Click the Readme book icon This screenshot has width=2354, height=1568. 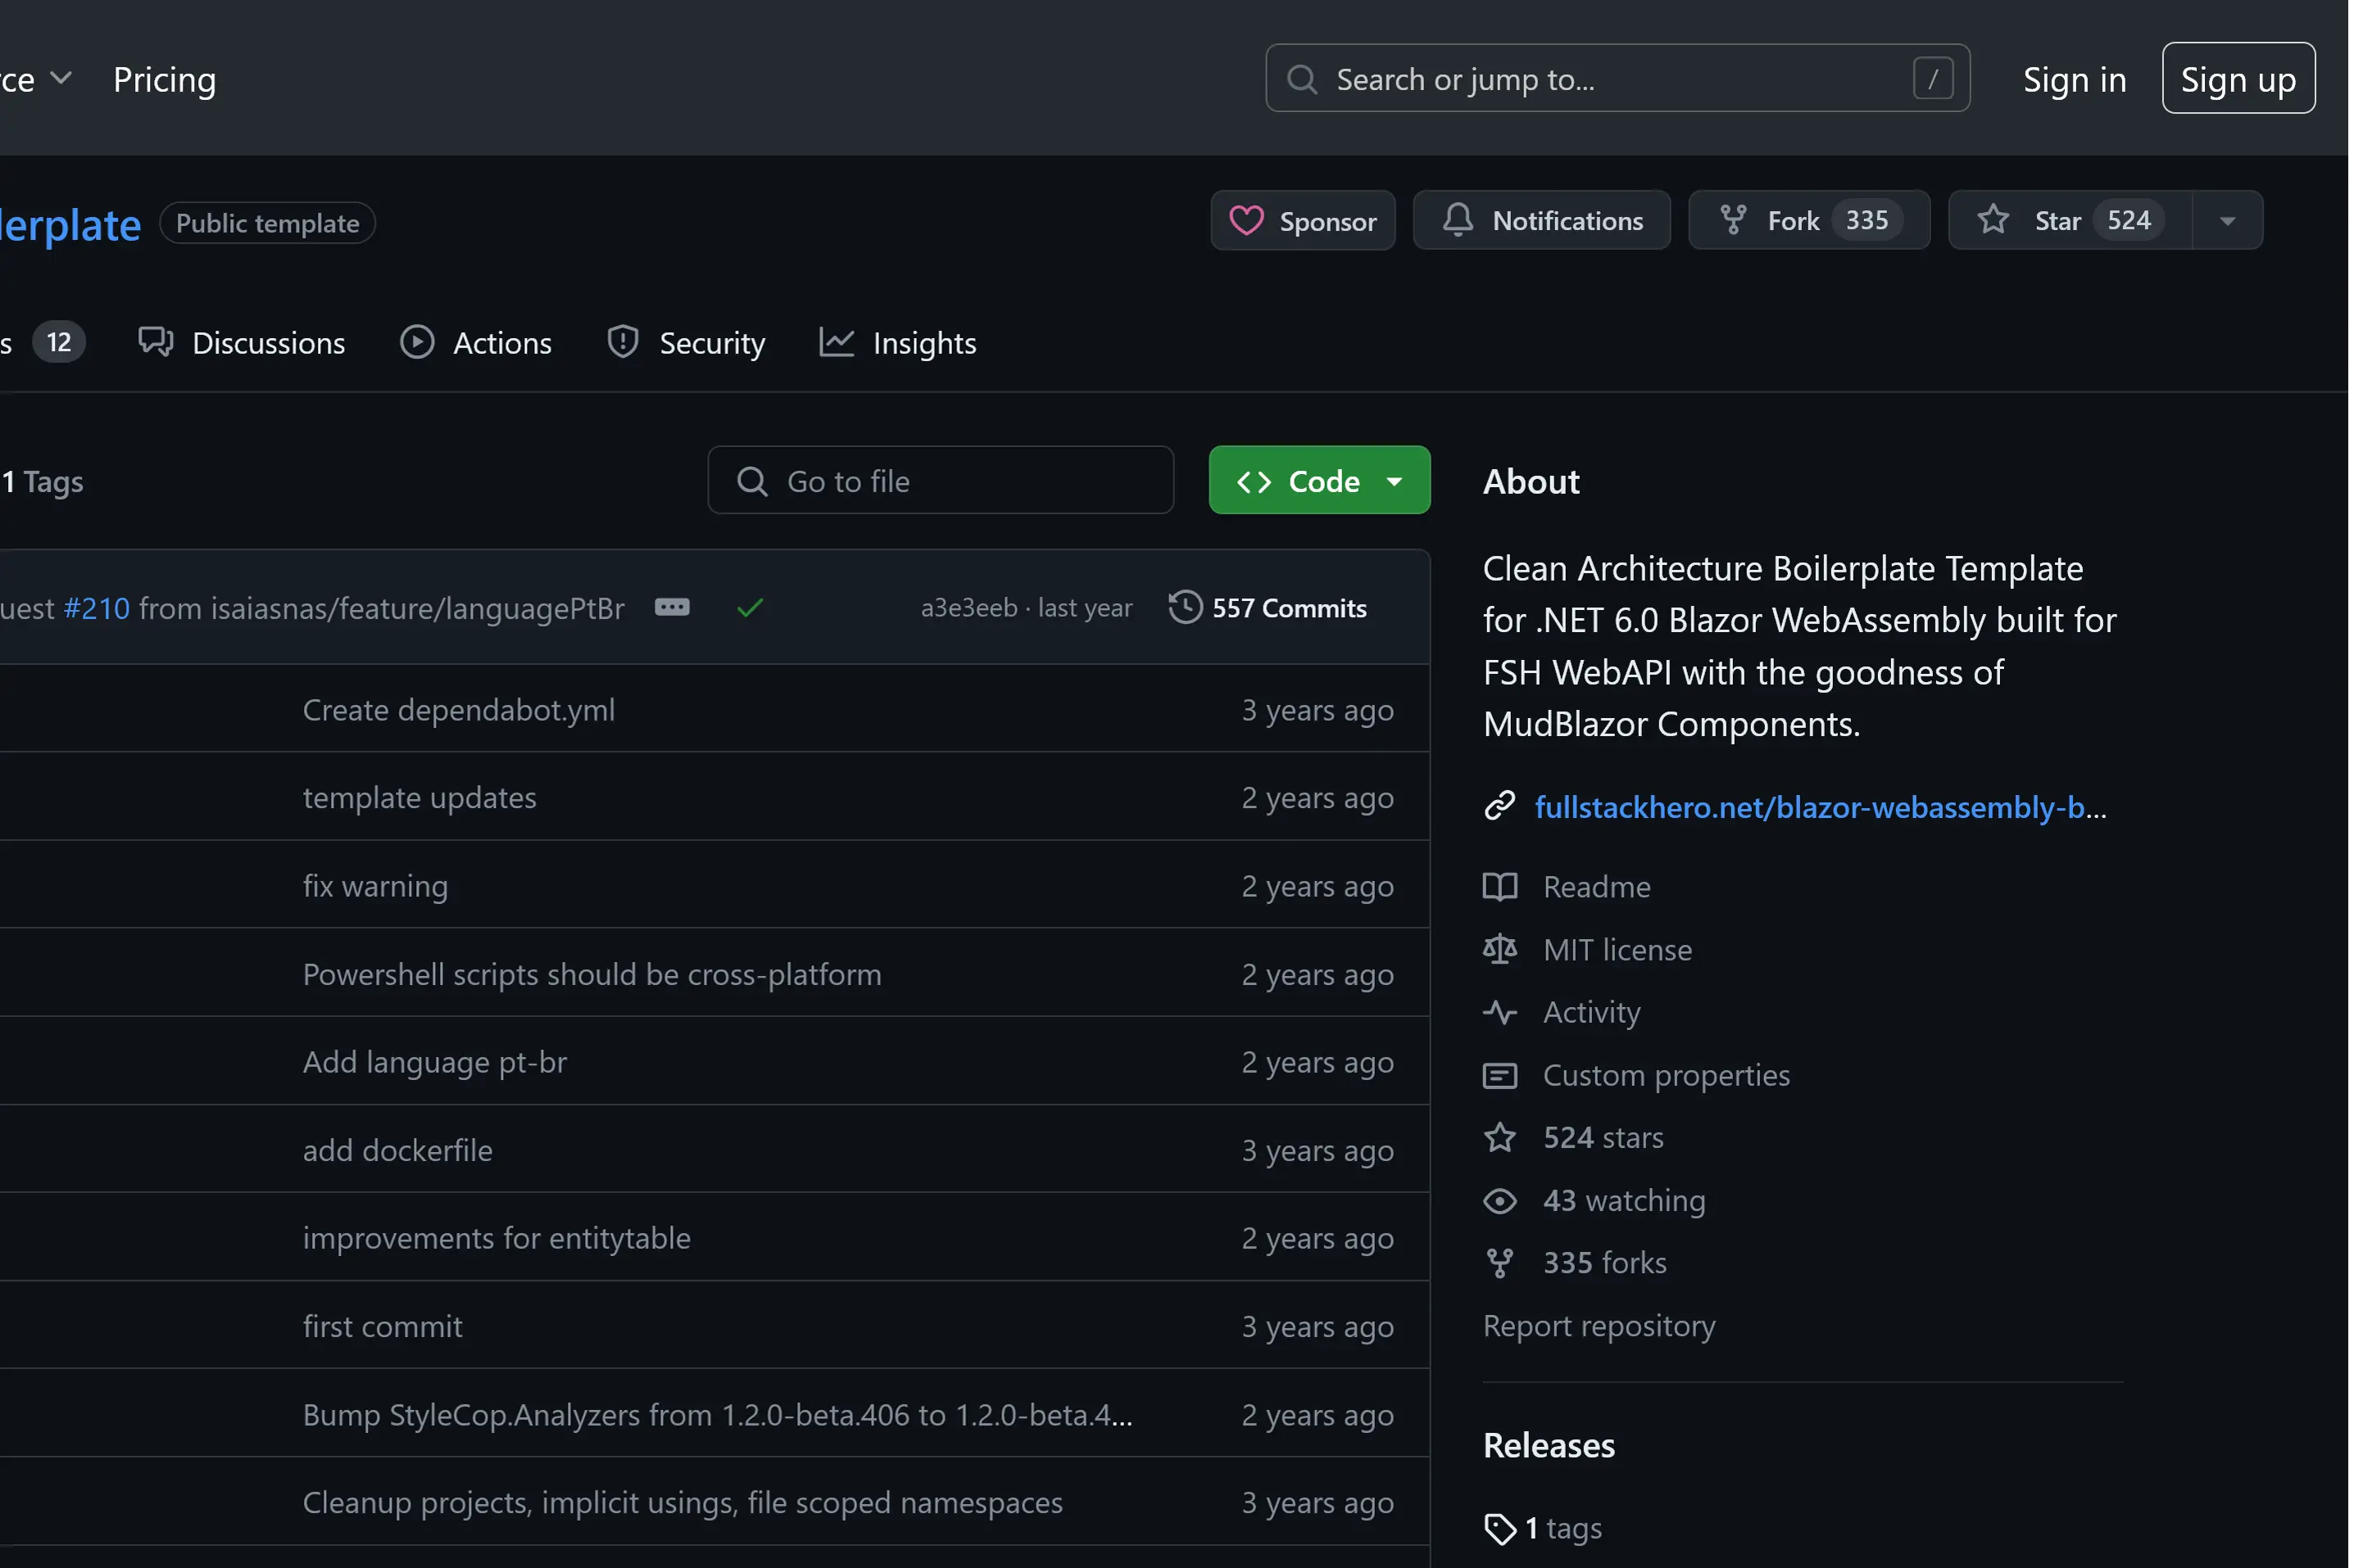coord(1499,887)
